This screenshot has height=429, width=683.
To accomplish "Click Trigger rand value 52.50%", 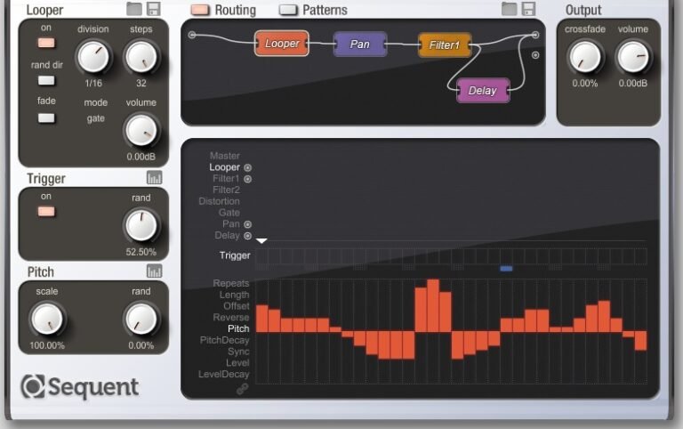I will (x=141, y=252).
